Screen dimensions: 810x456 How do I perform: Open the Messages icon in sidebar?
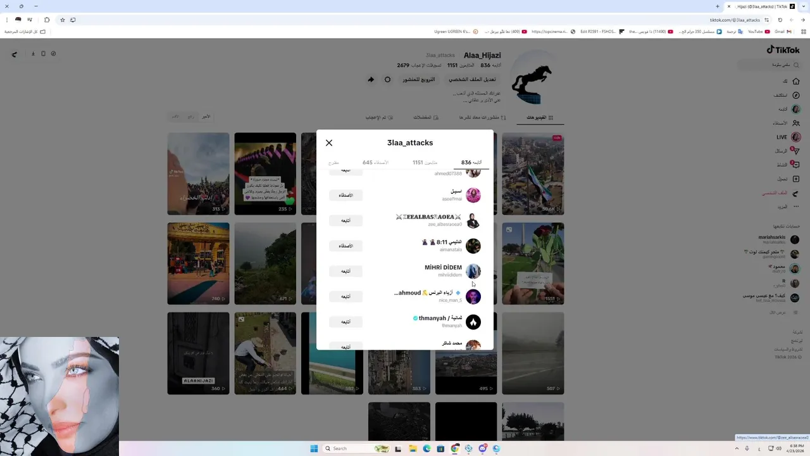click(796, 151)
